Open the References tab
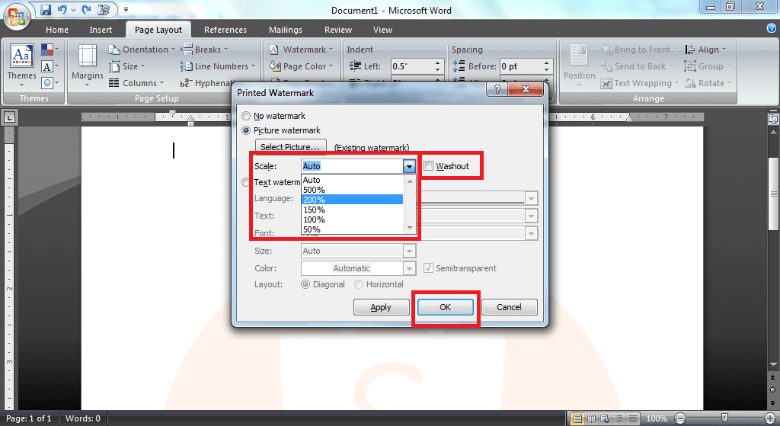The height and width of the screenshot is (426, 780). point(225,30)
